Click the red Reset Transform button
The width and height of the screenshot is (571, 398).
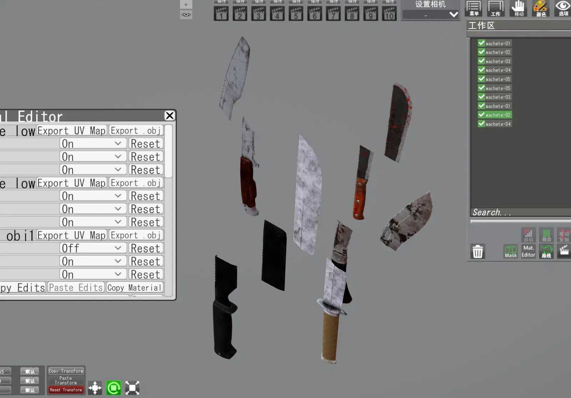click(x=66, y=390)
